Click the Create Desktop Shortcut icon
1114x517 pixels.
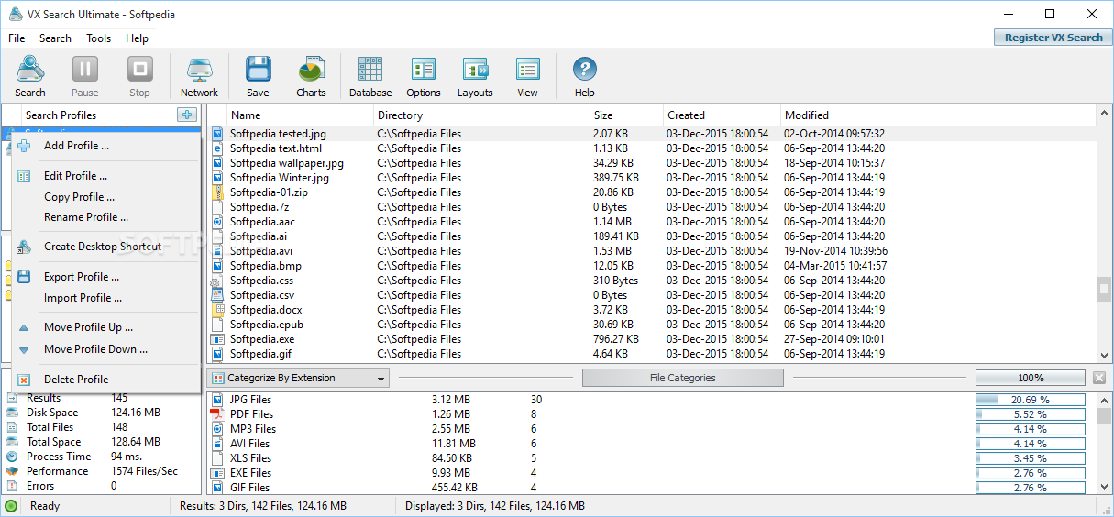tap(24, 247)
